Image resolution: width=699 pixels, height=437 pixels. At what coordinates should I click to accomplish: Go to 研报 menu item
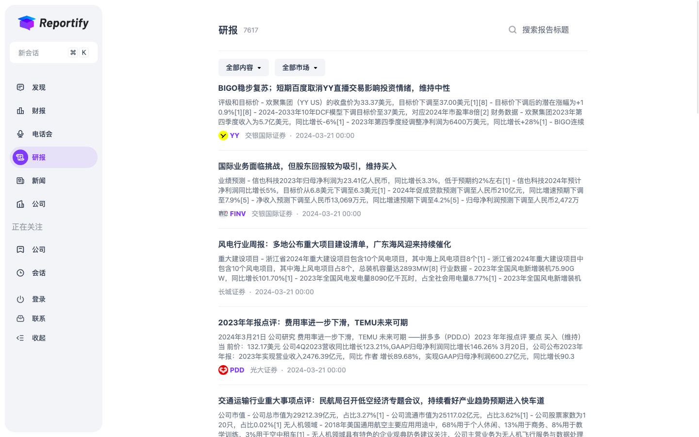tap(53, 157)
